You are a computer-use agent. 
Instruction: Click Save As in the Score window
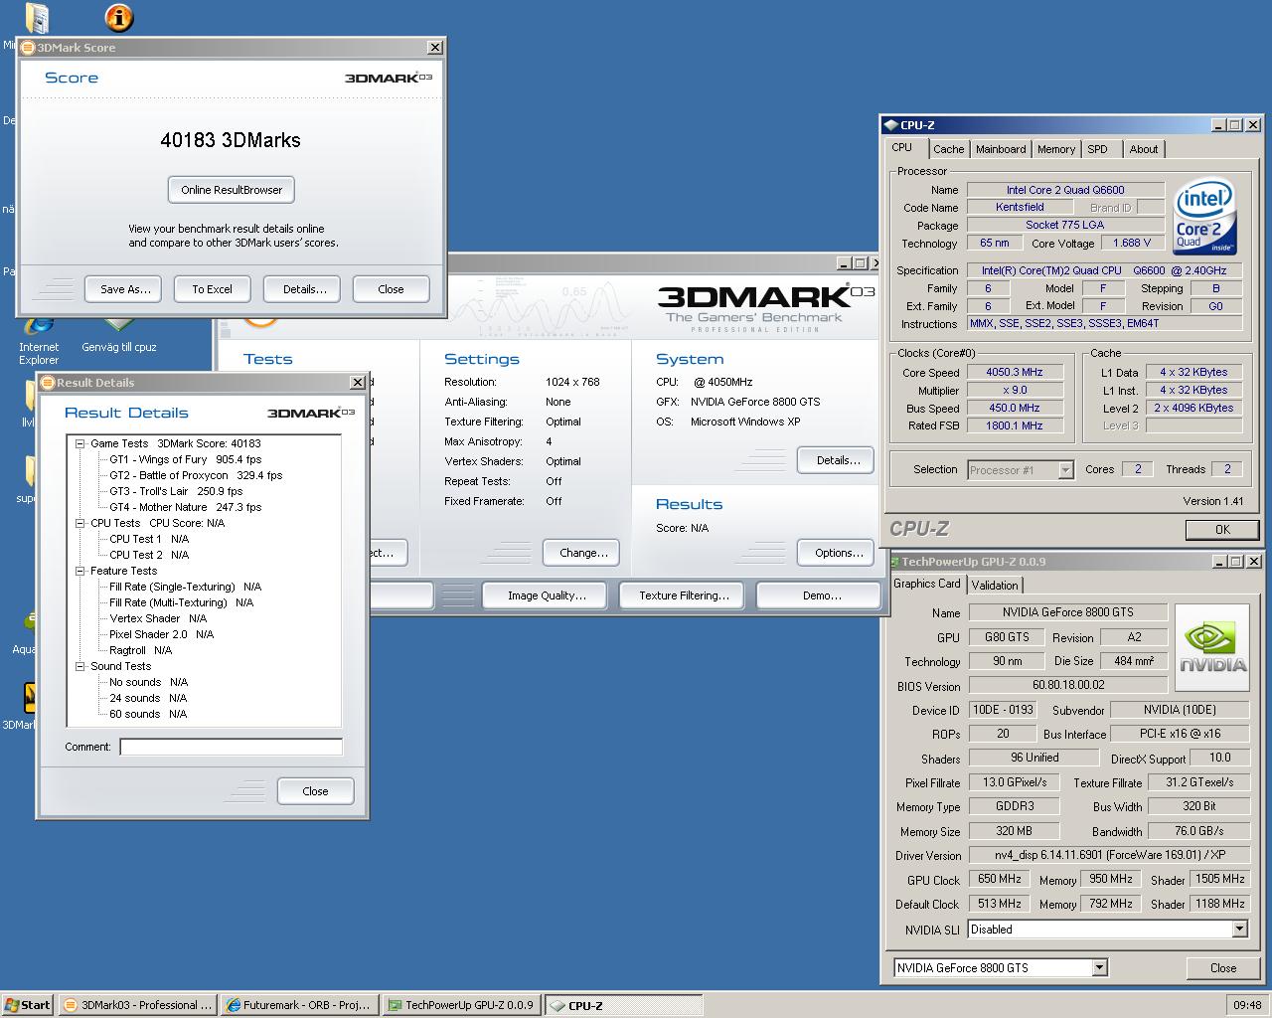tap(125, 289)
